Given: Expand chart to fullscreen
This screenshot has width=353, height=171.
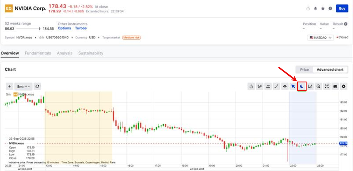Looking at the screenshot, I should 327,87.
